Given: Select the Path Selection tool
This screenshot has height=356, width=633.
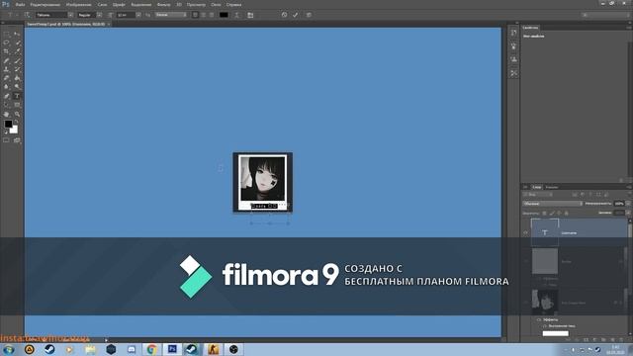Looking at the screenshot, I should (6, 105).
